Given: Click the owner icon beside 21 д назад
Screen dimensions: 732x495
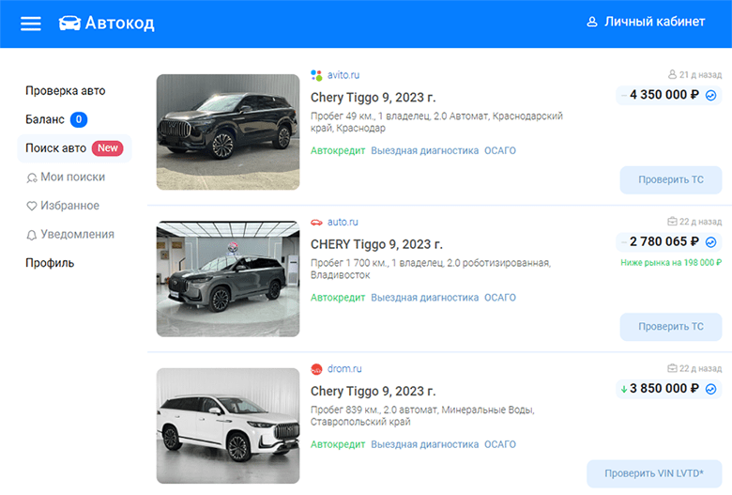Looking at the screenshot, I should point(672,74).
